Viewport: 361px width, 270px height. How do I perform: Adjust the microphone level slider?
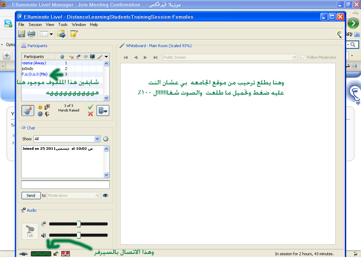pos(79,224)
